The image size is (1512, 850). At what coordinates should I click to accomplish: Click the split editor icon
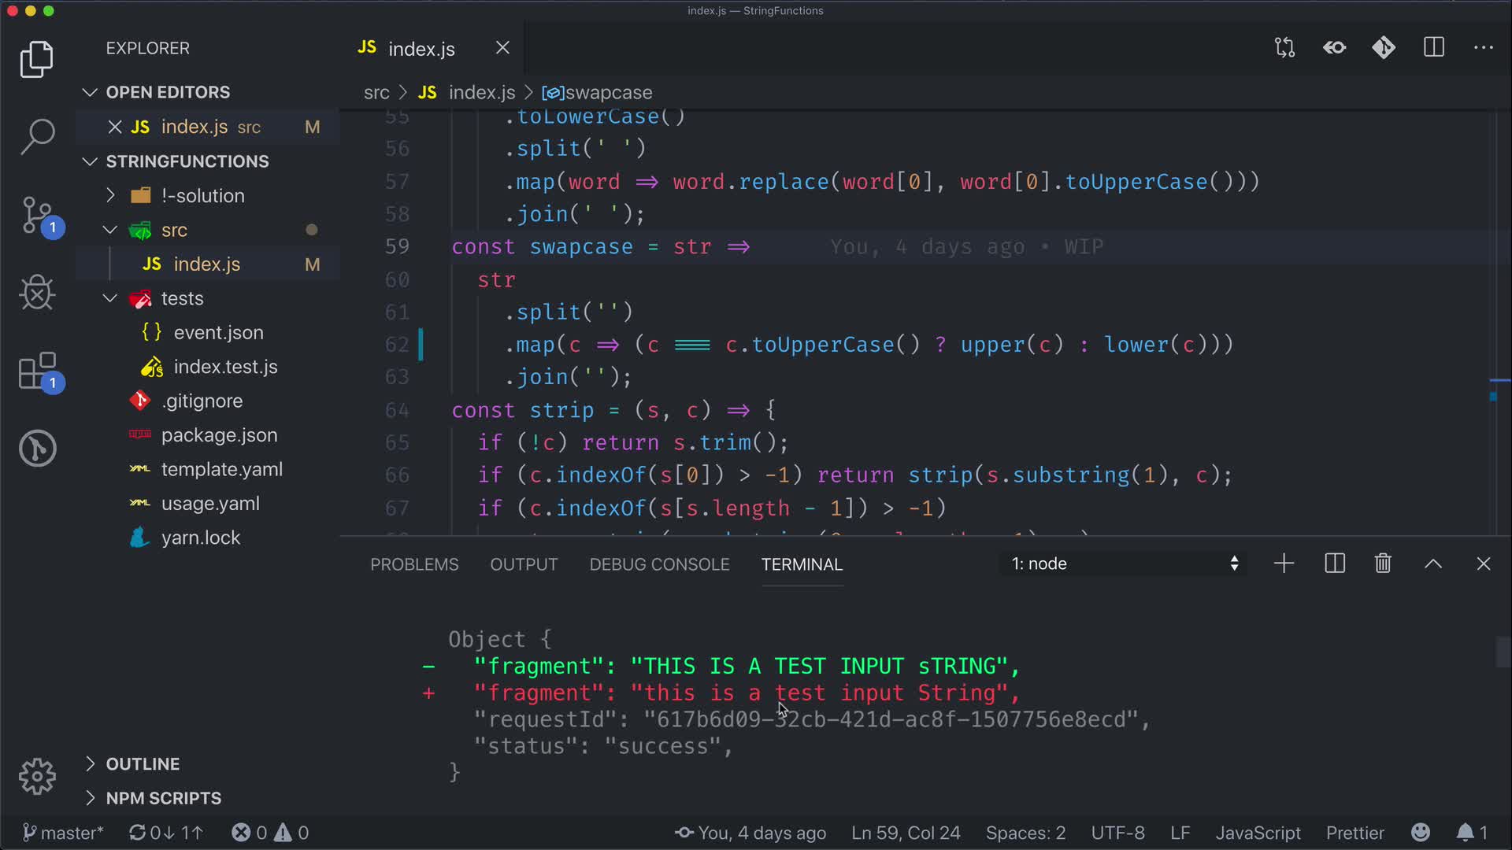click(x=1433, y=48)
